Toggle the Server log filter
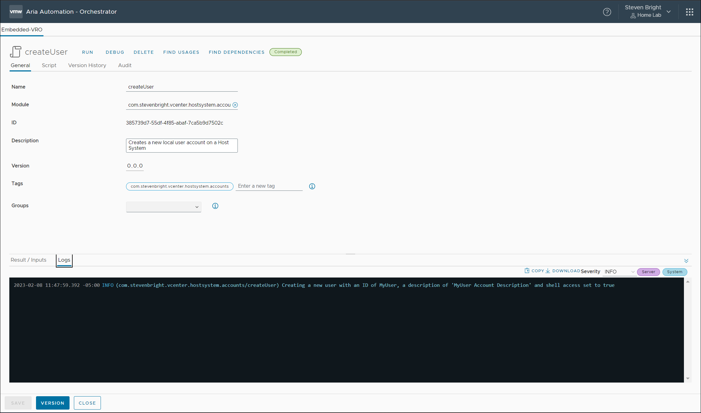701x413 pixels. (x=648, y=272)
